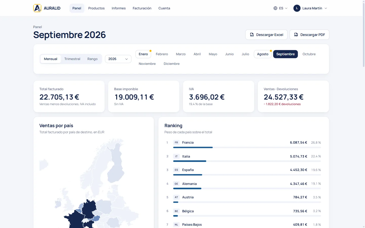This screenshot has width=365, height=228.
Task: Open the Panel navigation tab
Action: 77,8
